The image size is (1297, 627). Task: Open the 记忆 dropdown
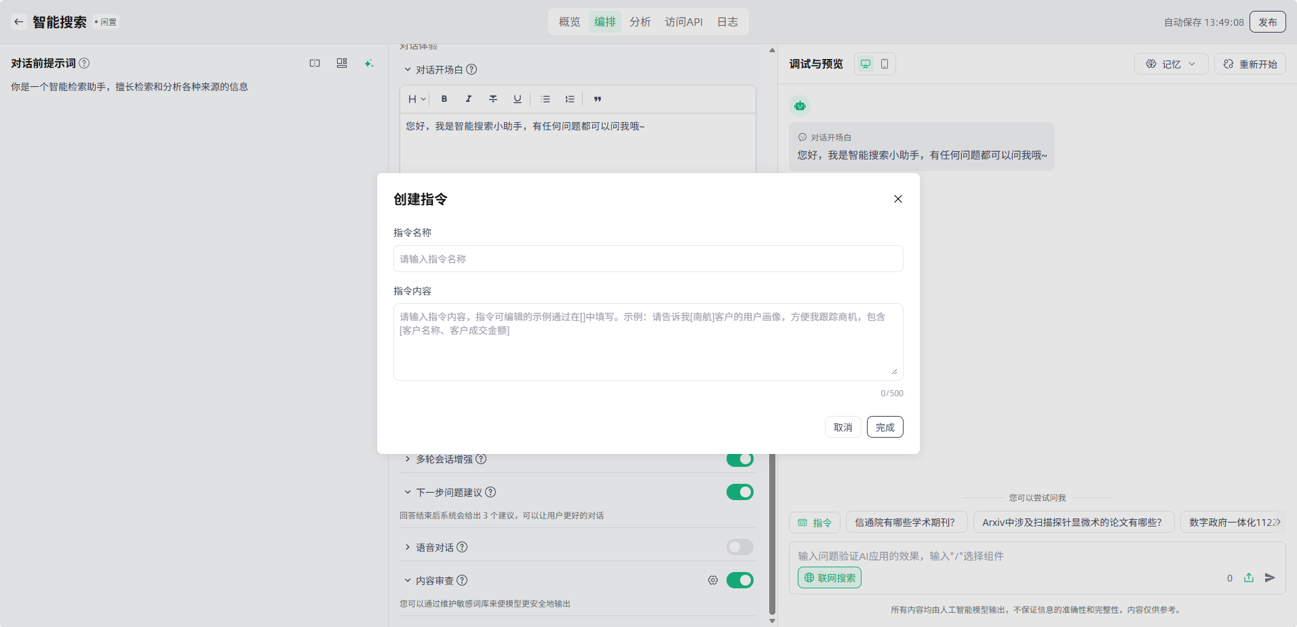click(1171, 64)
